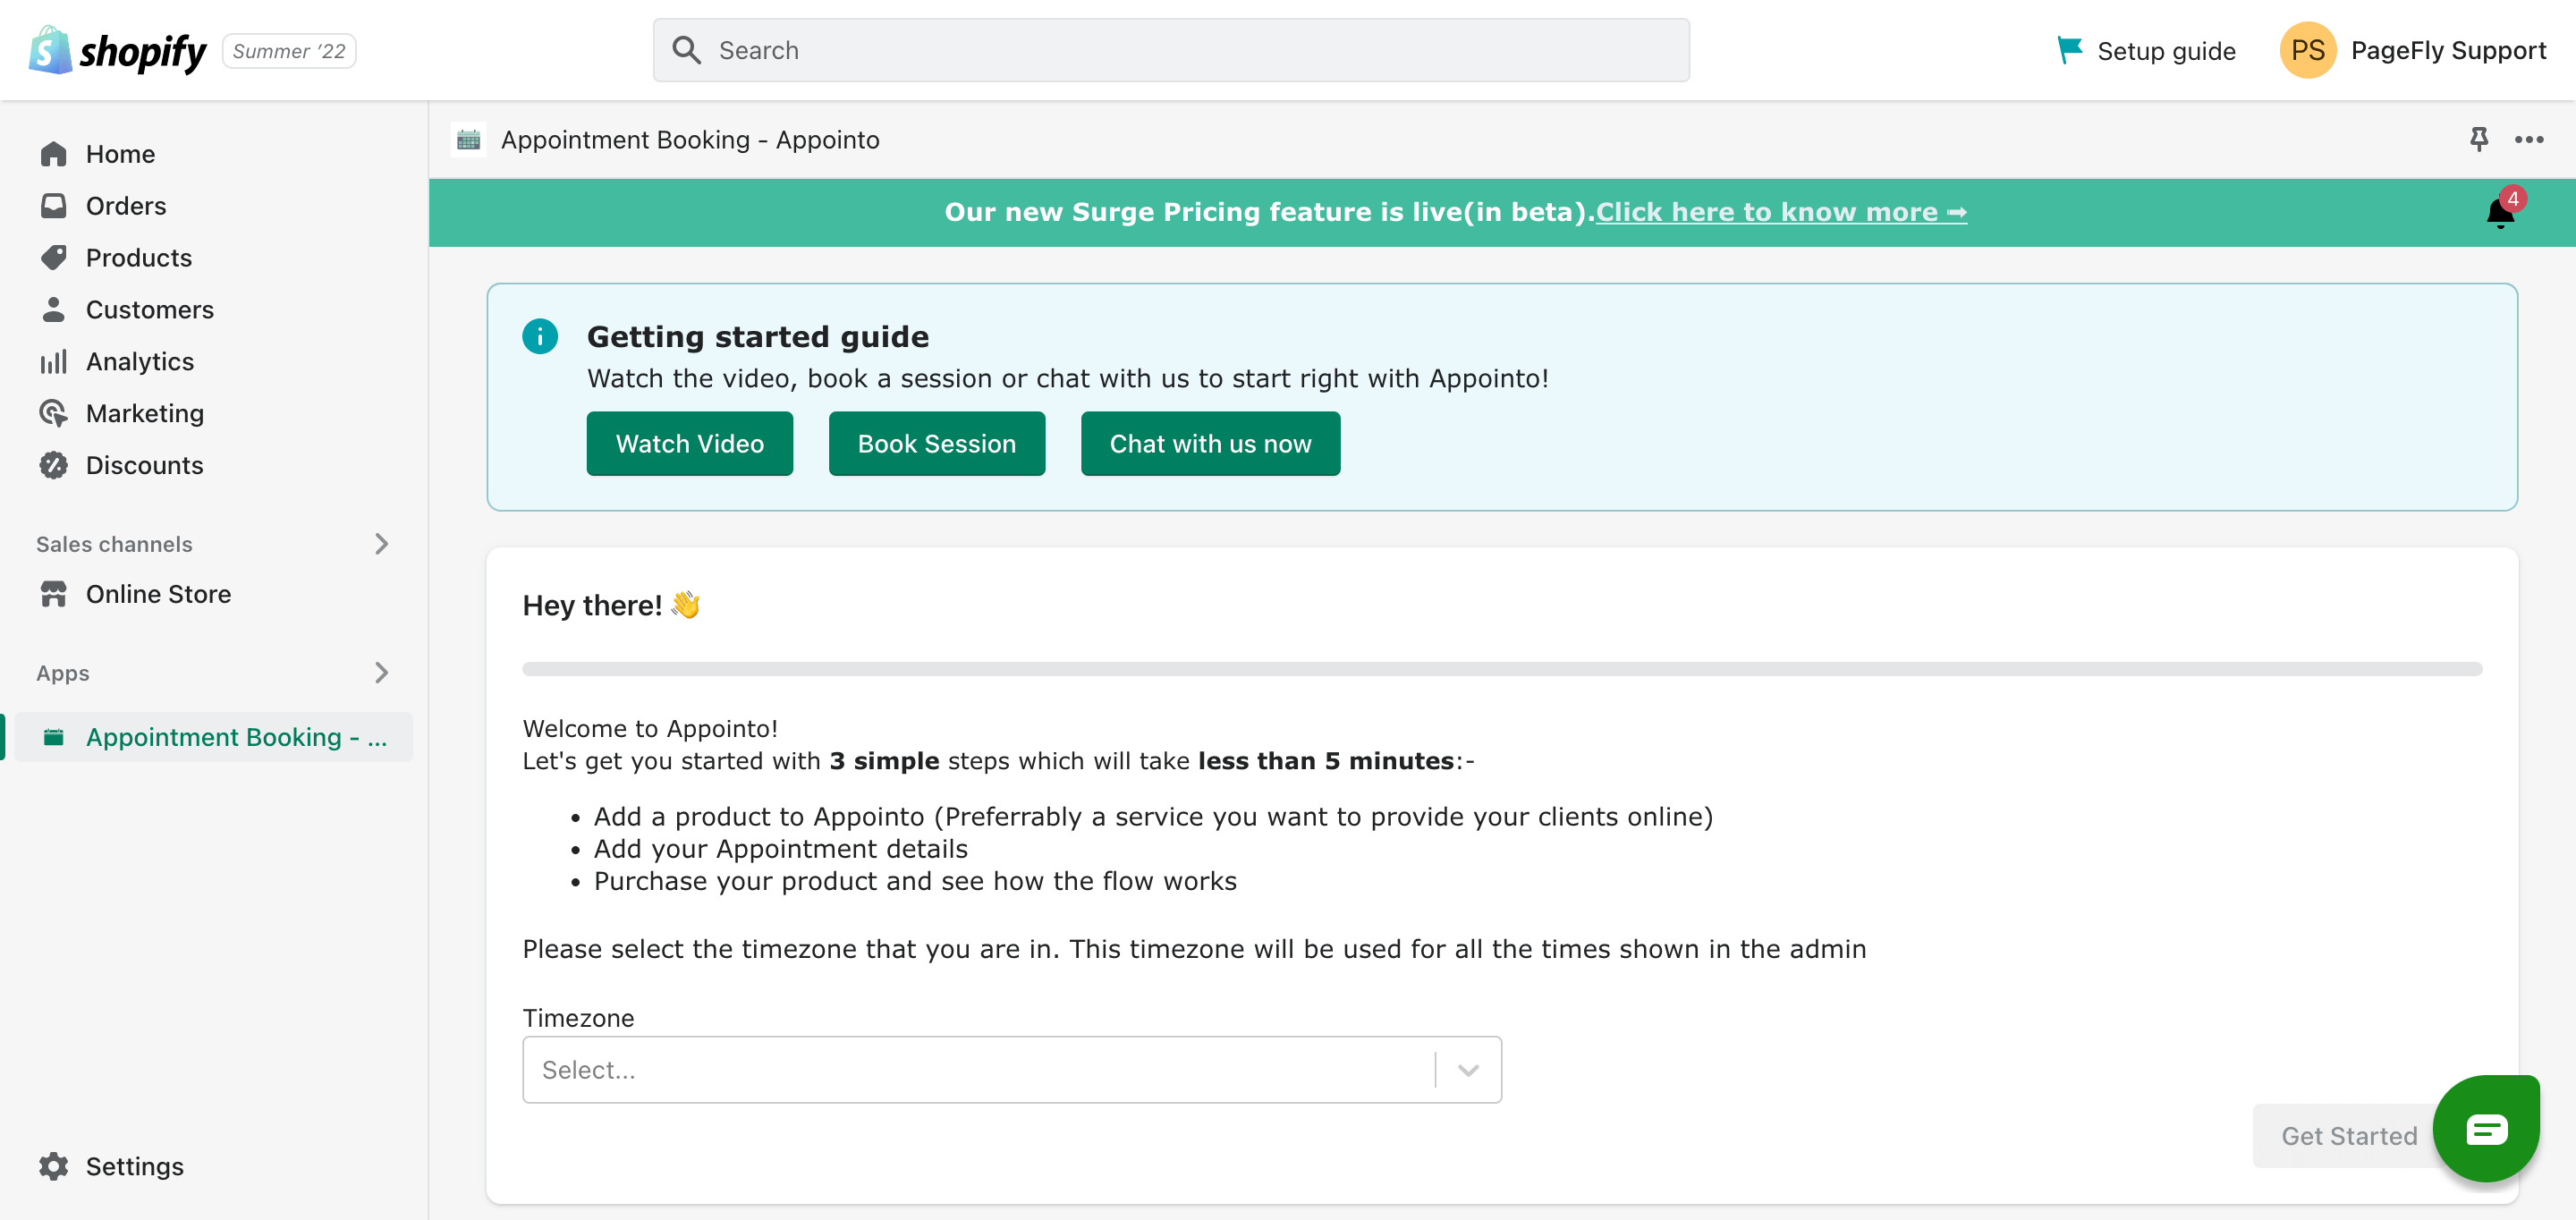The image size is (2576, 1220).
Task: Open 'Click here to know more' link
Action: click(x=1781, y=212)
